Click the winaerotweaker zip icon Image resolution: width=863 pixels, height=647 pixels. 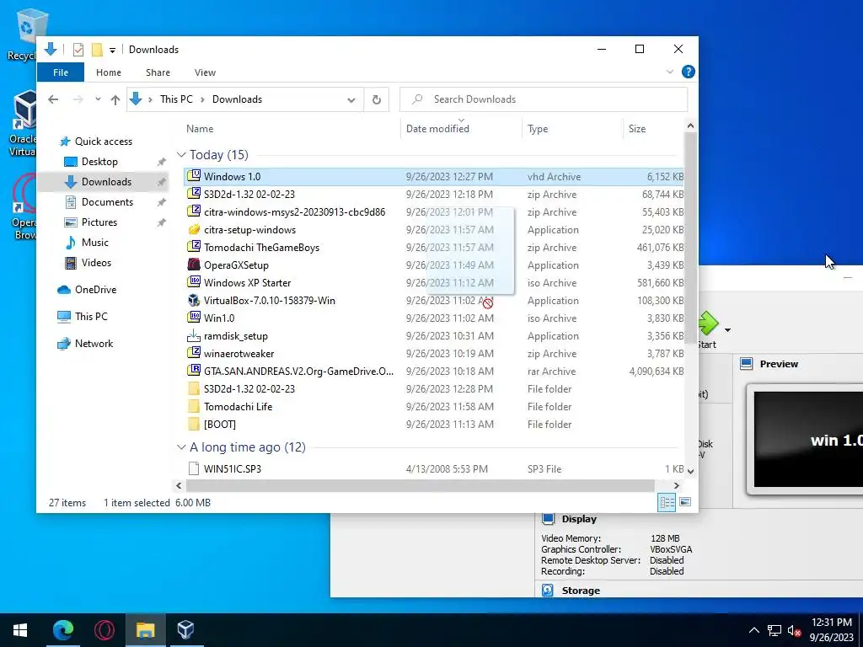[194, 353]
